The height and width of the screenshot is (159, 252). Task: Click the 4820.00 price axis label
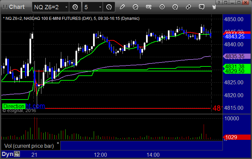pos(234,95)
